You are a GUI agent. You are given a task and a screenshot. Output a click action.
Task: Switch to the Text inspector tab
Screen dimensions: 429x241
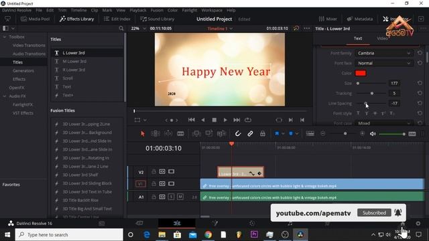click(x=358, y=39)
